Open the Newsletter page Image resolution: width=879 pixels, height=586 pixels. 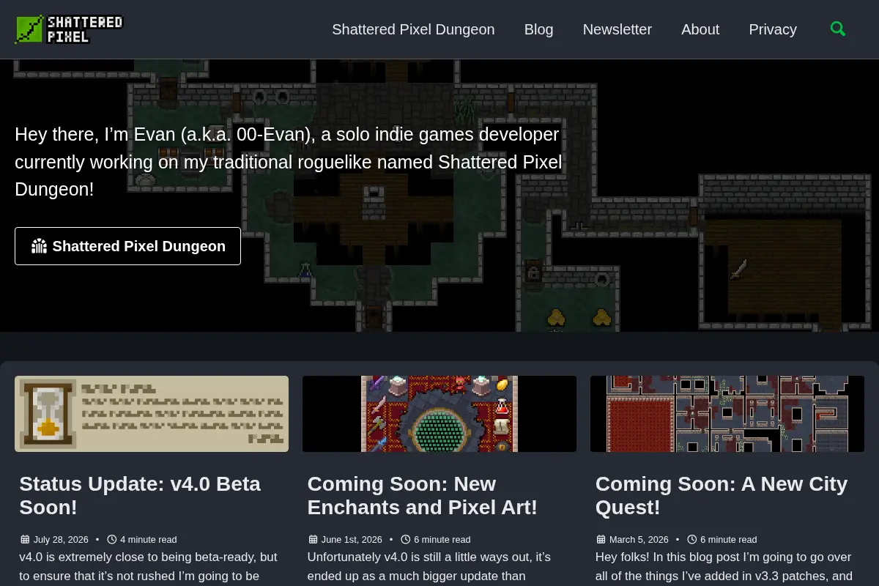coord(617,29)
